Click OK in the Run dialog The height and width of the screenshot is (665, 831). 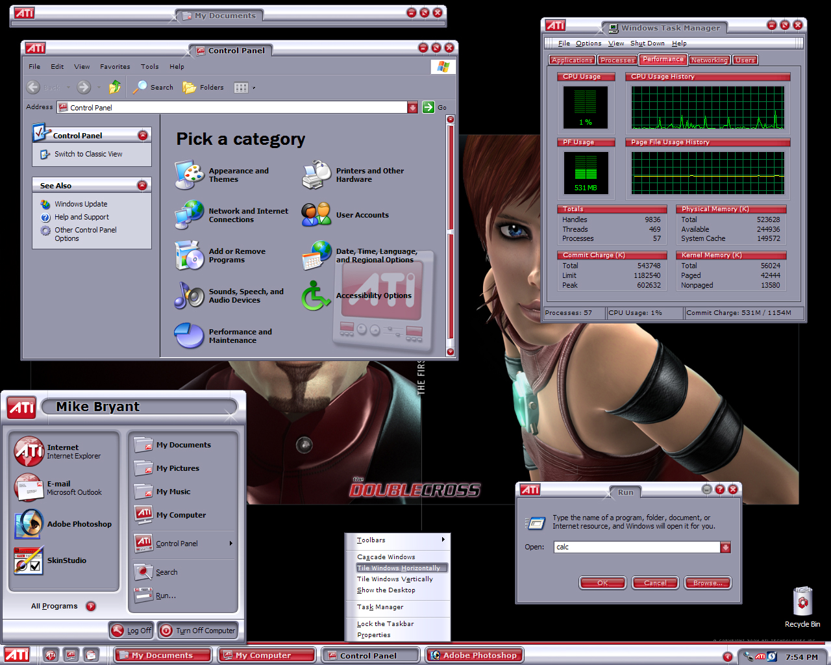[x=602, y=583]
